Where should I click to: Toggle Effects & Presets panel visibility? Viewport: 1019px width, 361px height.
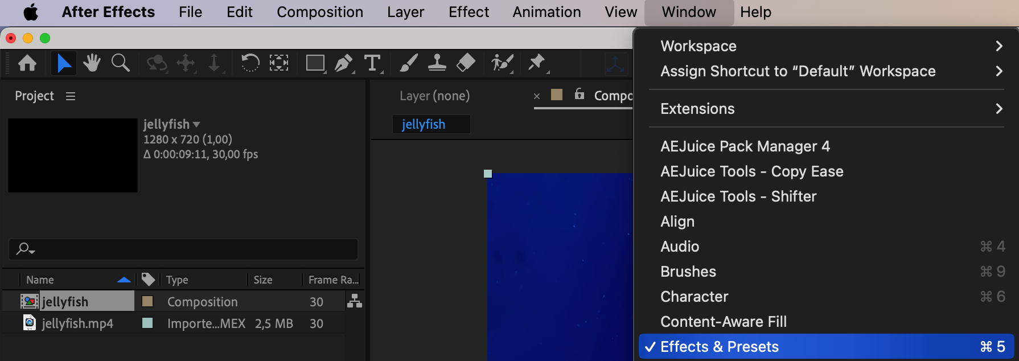pos(826,346)
